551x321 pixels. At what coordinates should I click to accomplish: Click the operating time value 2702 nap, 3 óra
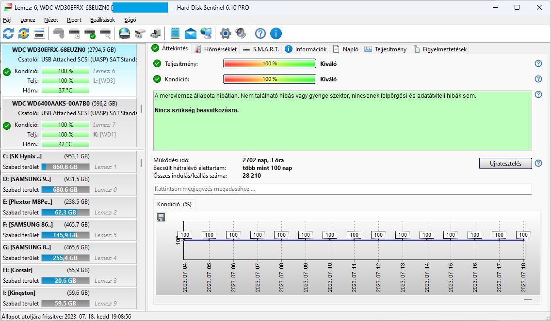(x=263, y=160)
